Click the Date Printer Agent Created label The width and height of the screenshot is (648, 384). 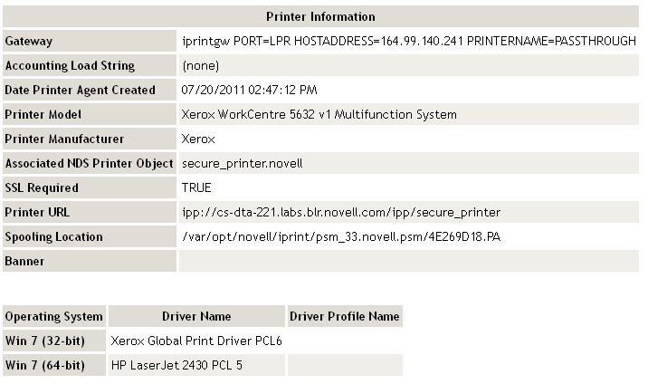tap(80, 91)
